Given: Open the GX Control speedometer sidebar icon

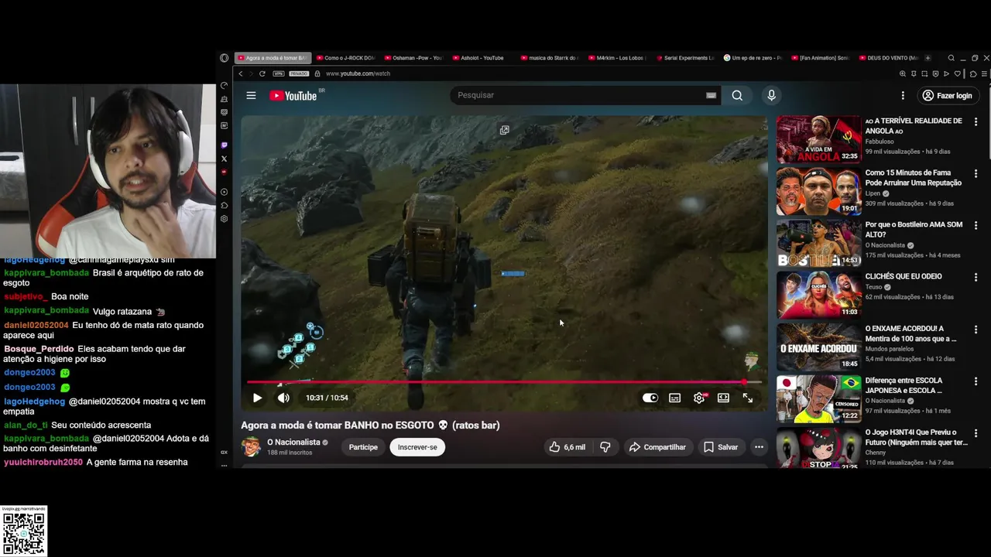Looking at the screenshot, I should (x=225, y=85).
